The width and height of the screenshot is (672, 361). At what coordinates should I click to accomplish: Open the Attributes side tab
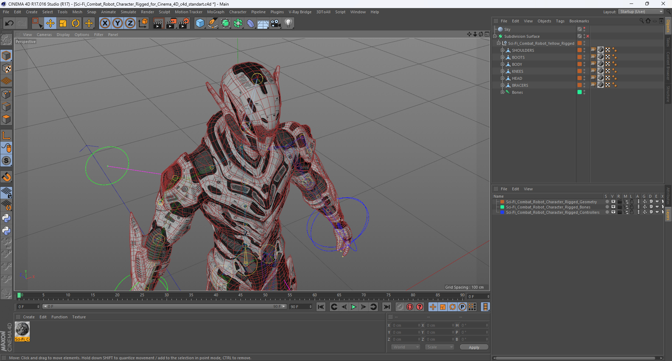click(668, 197)
